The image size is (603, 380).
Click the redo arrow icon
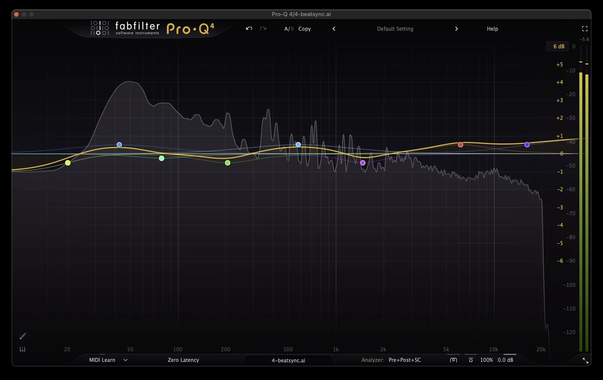tap(263, 28)
